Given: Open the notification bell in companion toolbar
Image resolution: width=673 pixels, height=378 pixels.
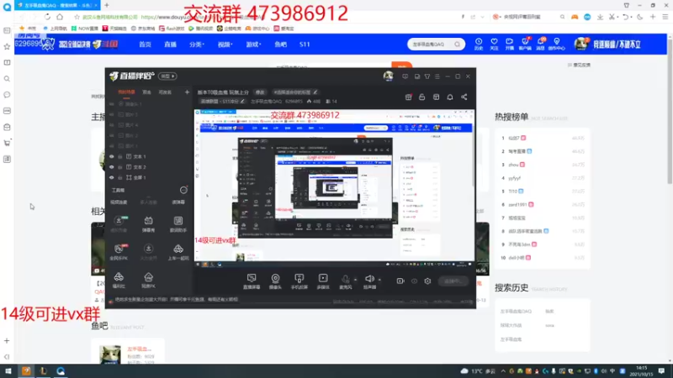Looking at the screenshot, I should coord(450,97).
